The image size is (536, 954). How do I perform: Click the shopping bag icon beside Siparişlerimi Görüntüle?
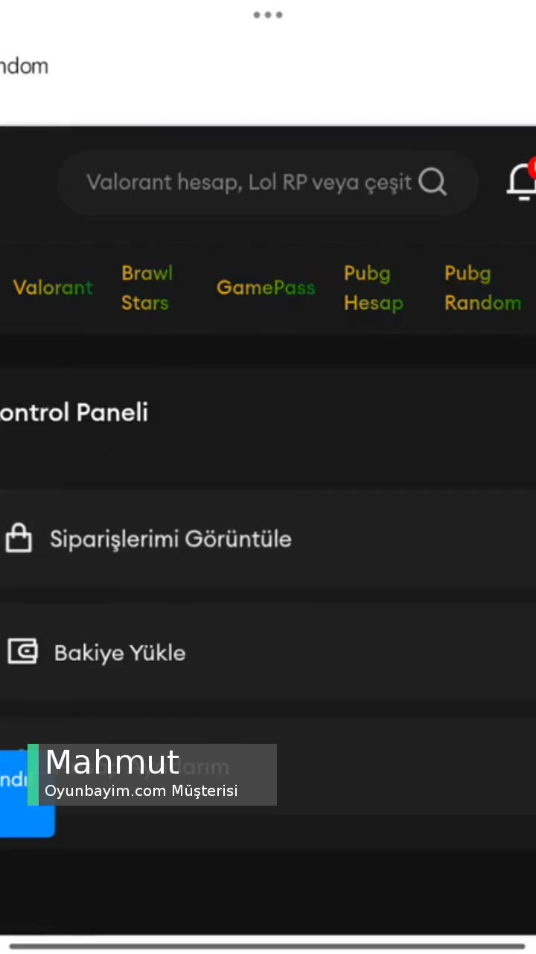click(19, 538)
